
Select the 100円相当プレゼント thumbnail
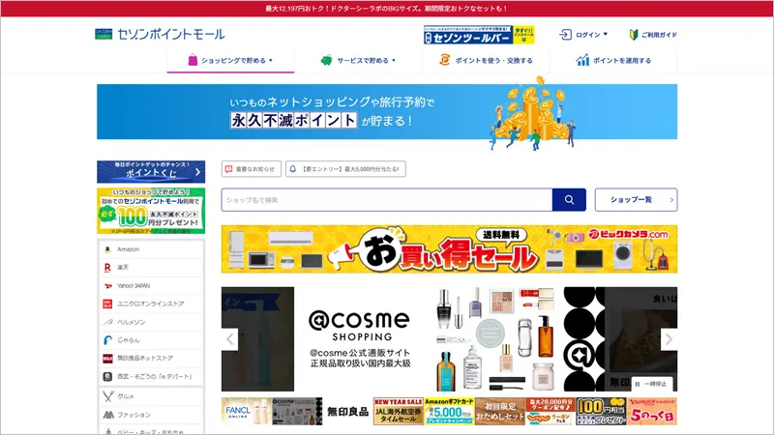pos(601,412)
